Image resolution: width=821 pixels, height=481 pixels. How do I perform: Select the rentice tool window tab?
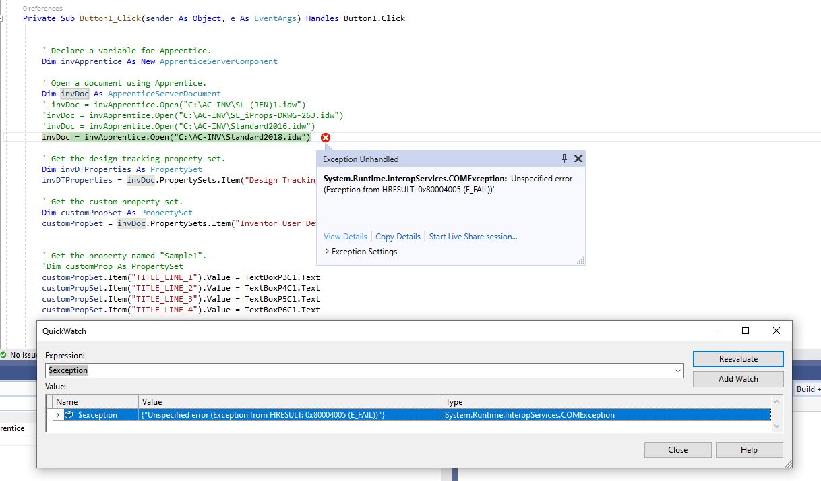(x=12, y=428)
